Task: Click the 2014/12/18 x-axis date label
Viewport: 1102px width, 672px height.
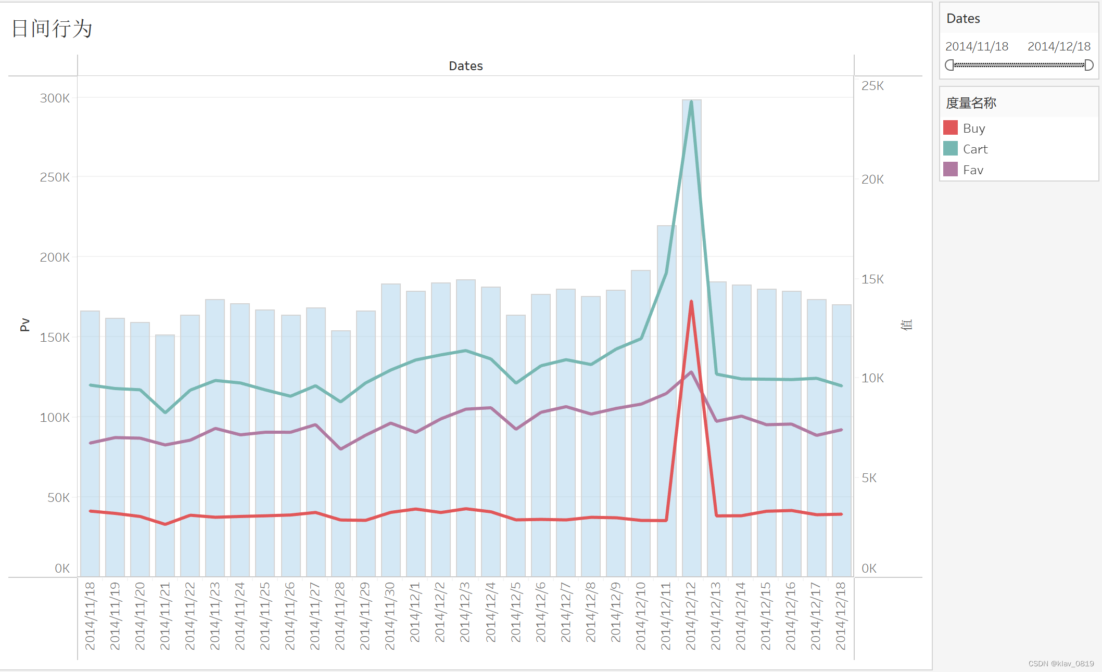Action: coord(841,616)
